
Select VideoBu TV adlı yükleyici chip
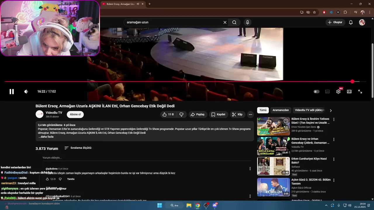coord(310,110)
